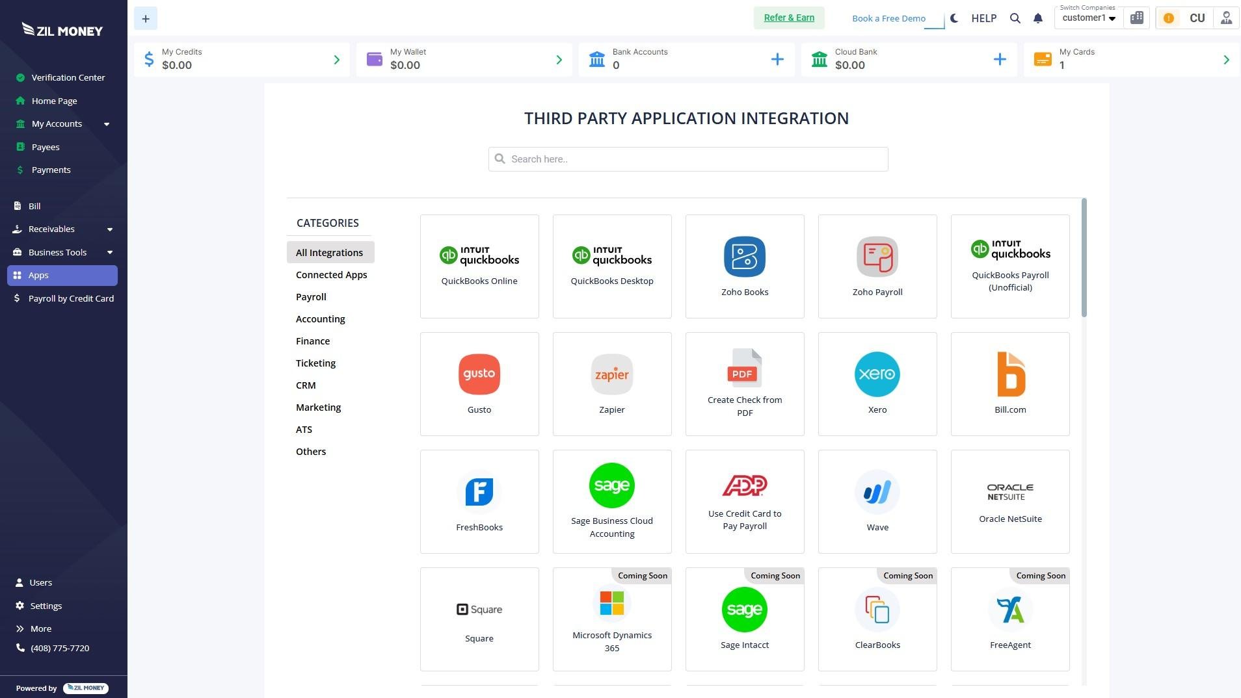
Task: Expand the My Credits chevron
Action: [x=336, y=60]
